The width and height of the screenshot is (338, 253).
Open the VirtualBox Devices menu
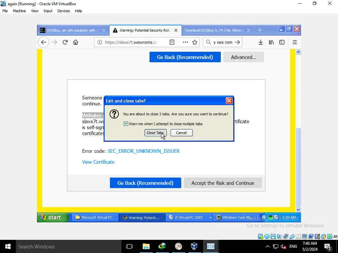[63, 11]
